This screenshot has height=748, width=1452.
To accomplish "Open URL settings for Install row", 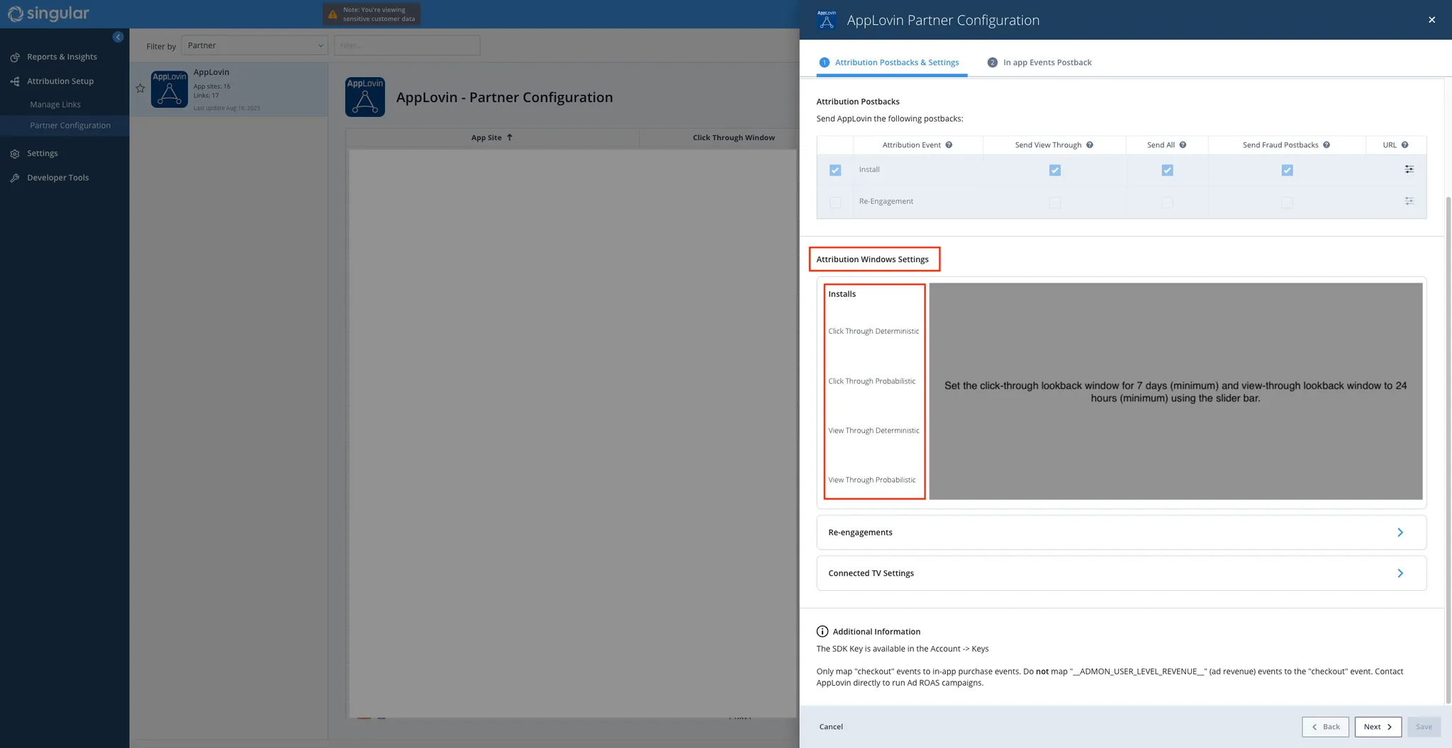I will click(x=1409, y=169).
